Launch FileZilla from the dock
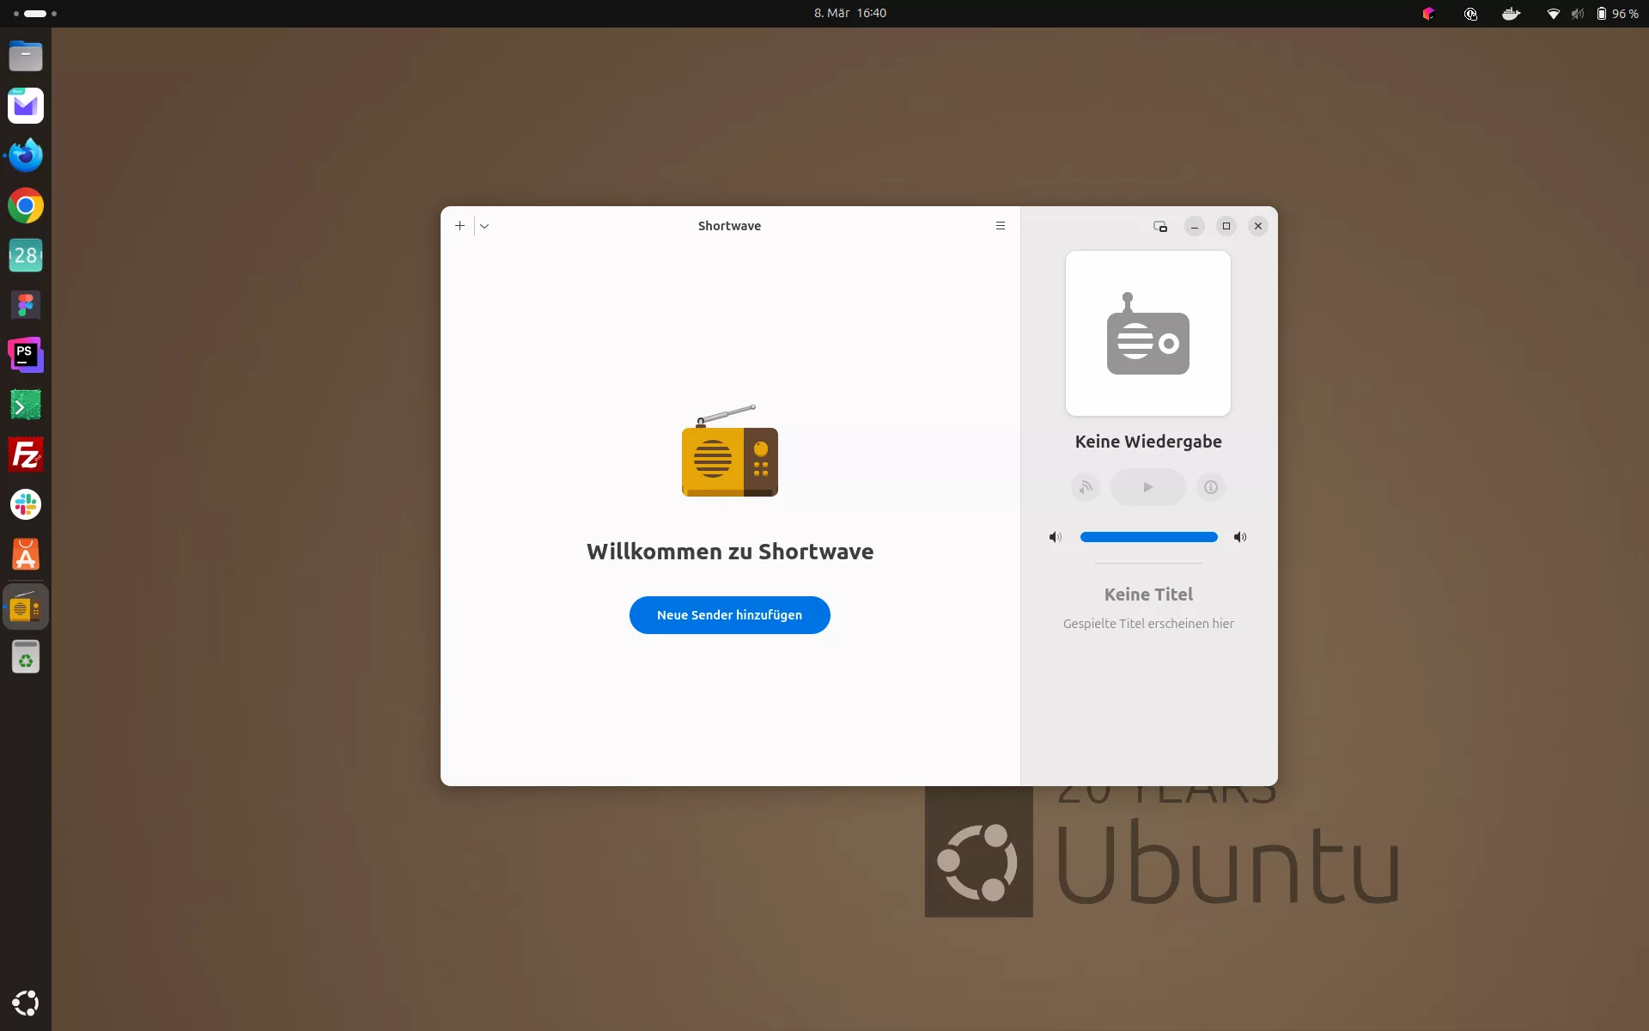The height and width of the screenshot is (1031, 1649). coord(26,454)
